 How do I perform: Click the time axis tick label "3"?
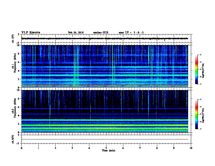72,148
